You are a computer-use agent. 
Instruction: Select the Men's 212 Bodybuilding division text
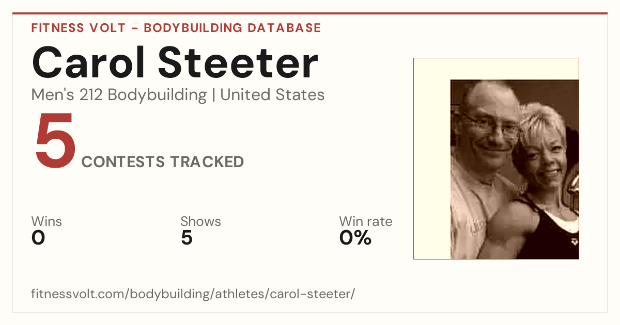coord(119,95)
